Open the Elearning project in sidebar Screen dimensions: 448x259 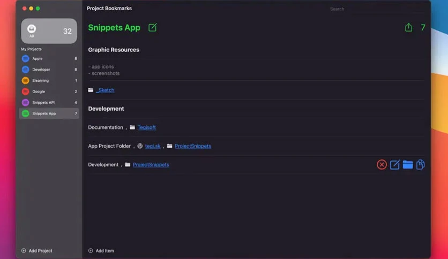(x=49, y=80)
